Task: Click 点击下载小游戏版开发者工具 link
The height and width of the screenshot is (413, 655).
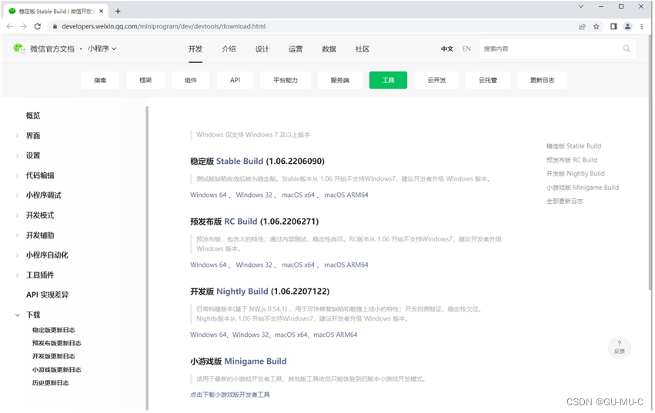Action: tap(230, 395)
